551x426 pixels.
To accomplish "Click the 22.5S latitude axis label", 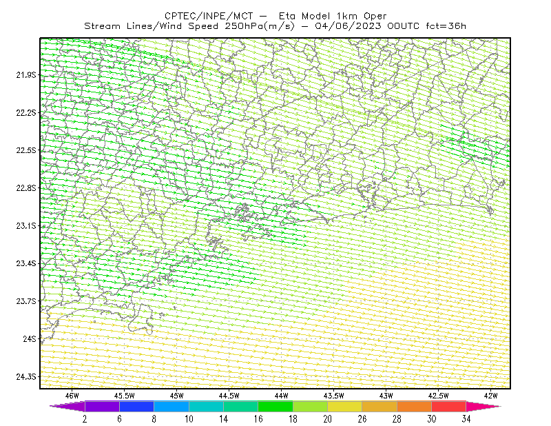I will (26, 150).
